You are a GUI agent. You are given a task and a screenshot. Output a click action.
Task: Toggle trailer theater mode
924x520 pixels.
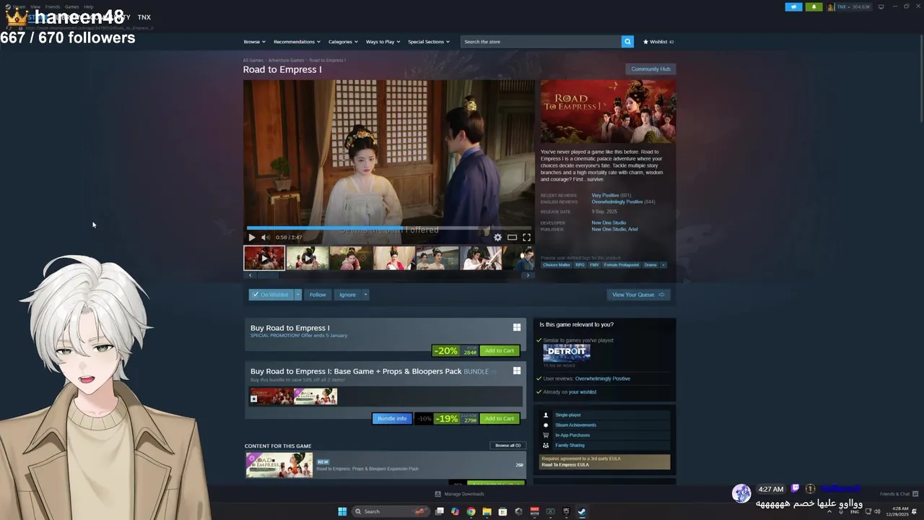coord(512,237)
